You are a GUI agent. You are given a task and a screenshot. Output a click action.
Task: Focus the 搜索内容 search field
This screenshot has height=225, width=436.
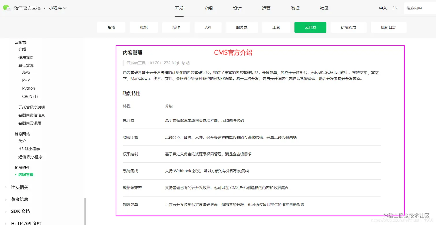pos(420,8)
